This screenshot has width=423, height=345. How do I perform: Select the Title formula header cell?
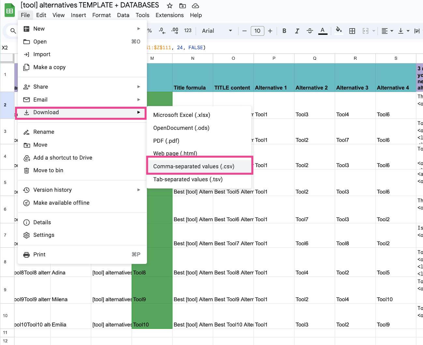coord(193,77)
